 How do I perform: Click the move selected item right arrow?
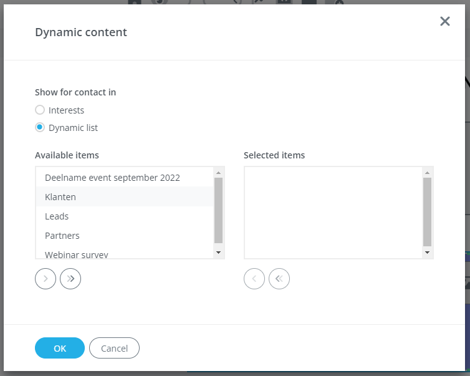click(x=46, y=279)
